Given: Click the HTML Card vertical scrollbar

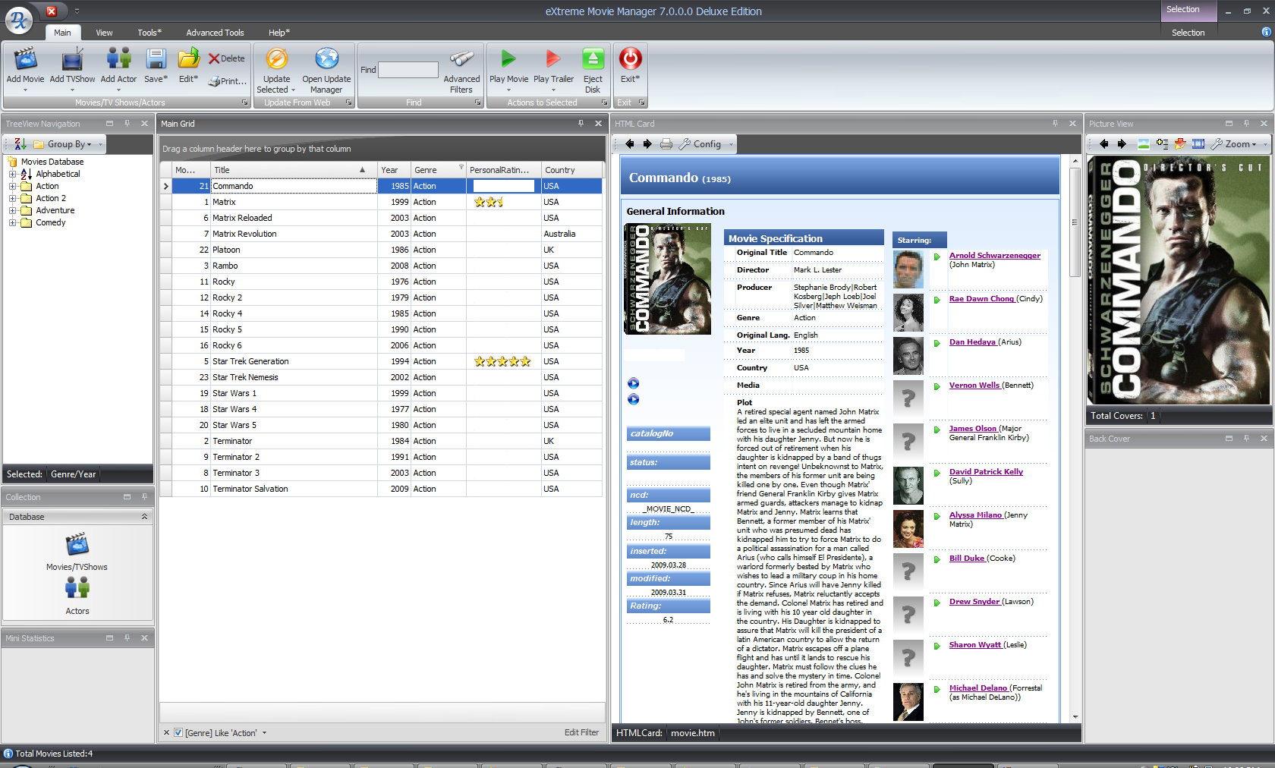Looking at the screenshot, I should tap(1075, 222).
